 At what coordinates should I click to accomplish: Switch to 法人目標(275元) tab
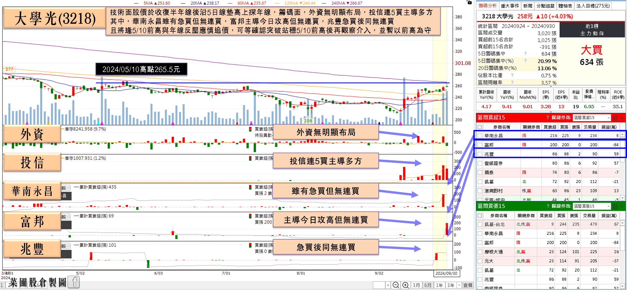593,6
